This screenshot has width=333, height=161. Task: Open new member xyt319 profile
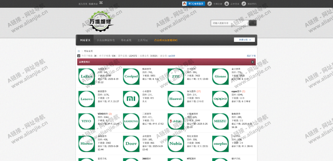171,56
